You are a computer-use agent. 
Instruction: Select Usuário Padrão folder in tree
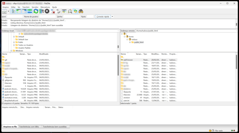[x=24, y=48]
